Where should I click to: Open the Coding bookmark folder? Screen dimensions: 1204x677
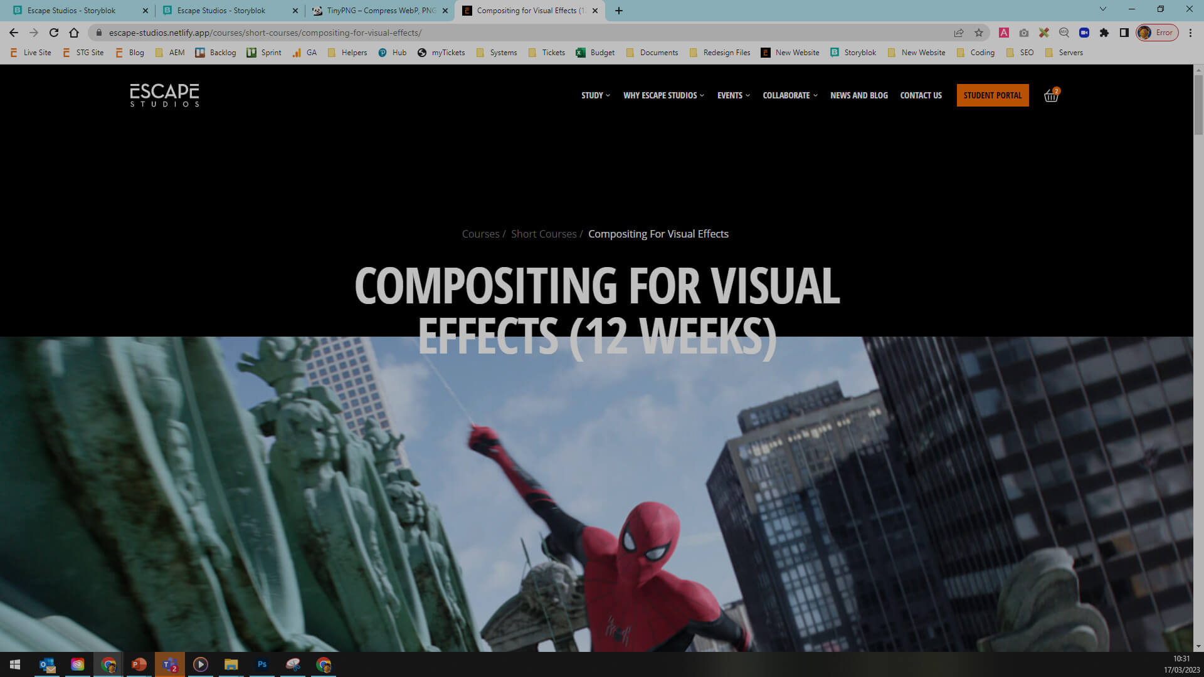pos(976,53)
